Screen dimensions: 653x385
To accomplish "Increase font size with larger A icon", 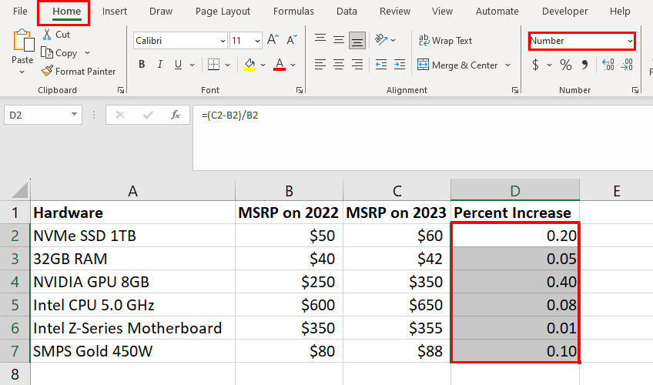I will click(x=273, y=40).
